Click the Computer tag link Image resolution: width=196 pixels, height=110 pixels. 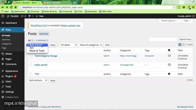[149, 56]
